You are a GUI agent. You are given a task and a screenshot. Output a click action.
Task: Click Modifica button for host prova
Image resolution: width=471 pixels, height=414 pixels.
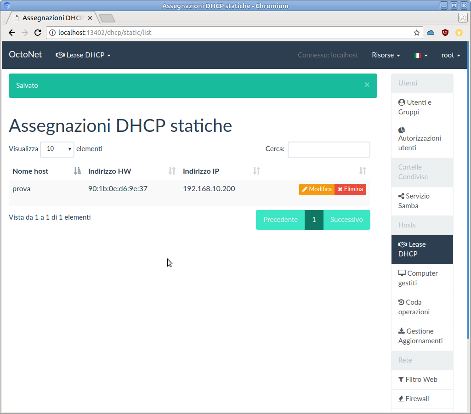(317, 189)
